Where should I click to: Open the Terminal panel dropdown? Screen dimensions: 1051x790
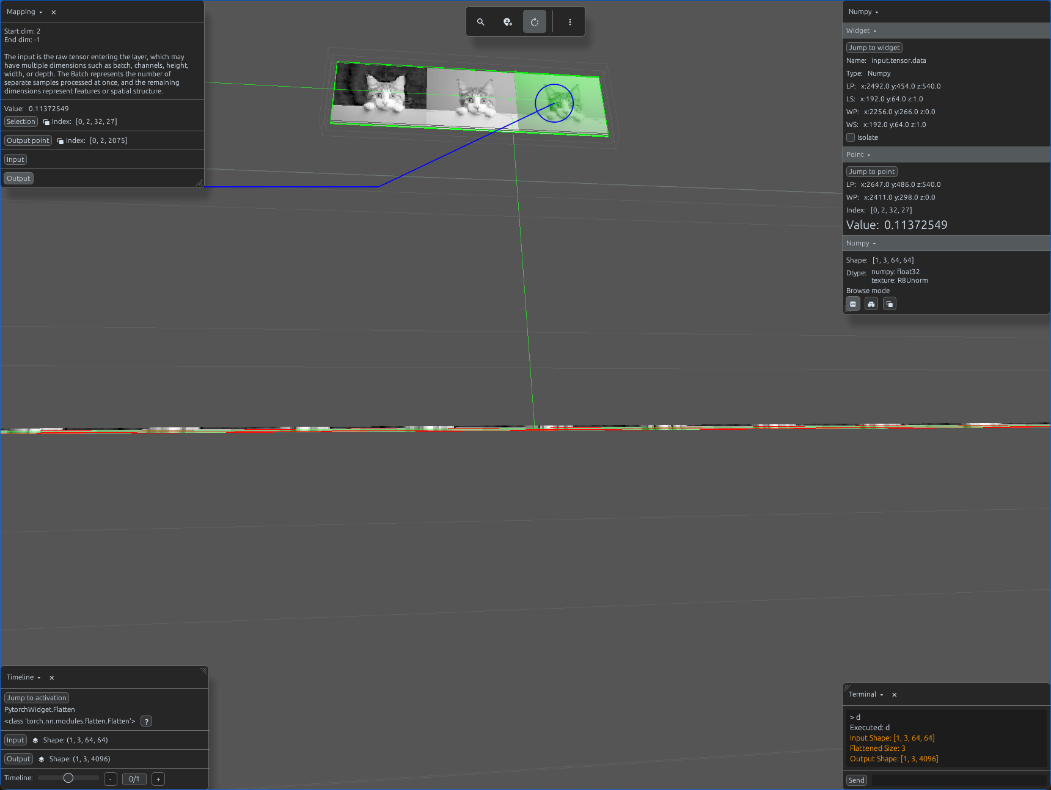point(866,695)
